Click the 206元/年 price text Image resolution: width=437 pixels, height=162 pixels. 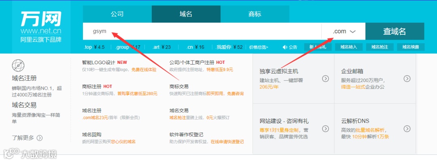269,87
